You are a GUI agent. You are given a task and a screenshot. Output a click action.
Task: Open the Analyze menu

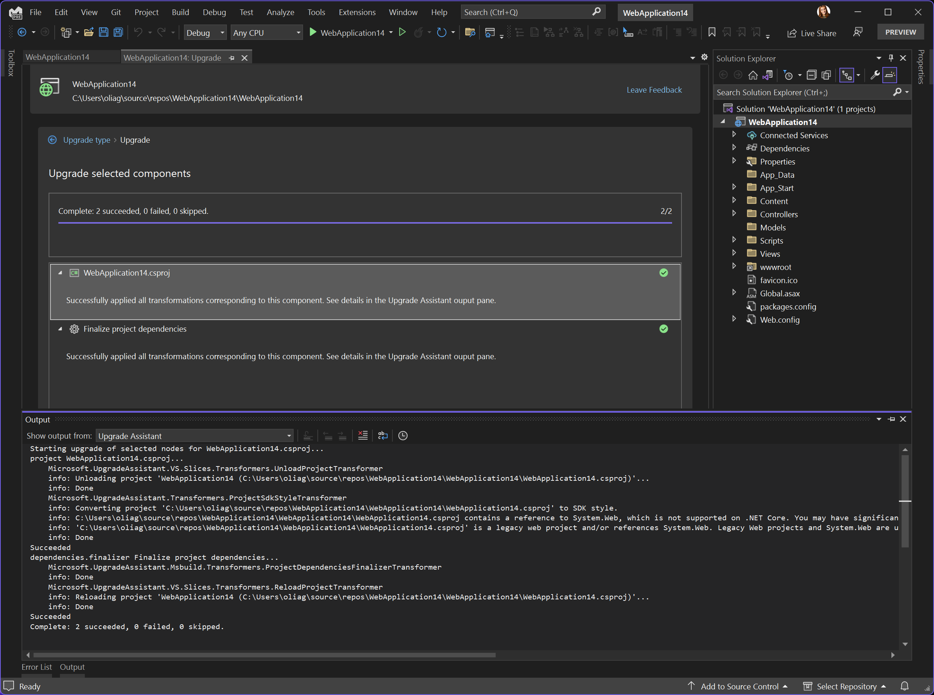point(280,12)
